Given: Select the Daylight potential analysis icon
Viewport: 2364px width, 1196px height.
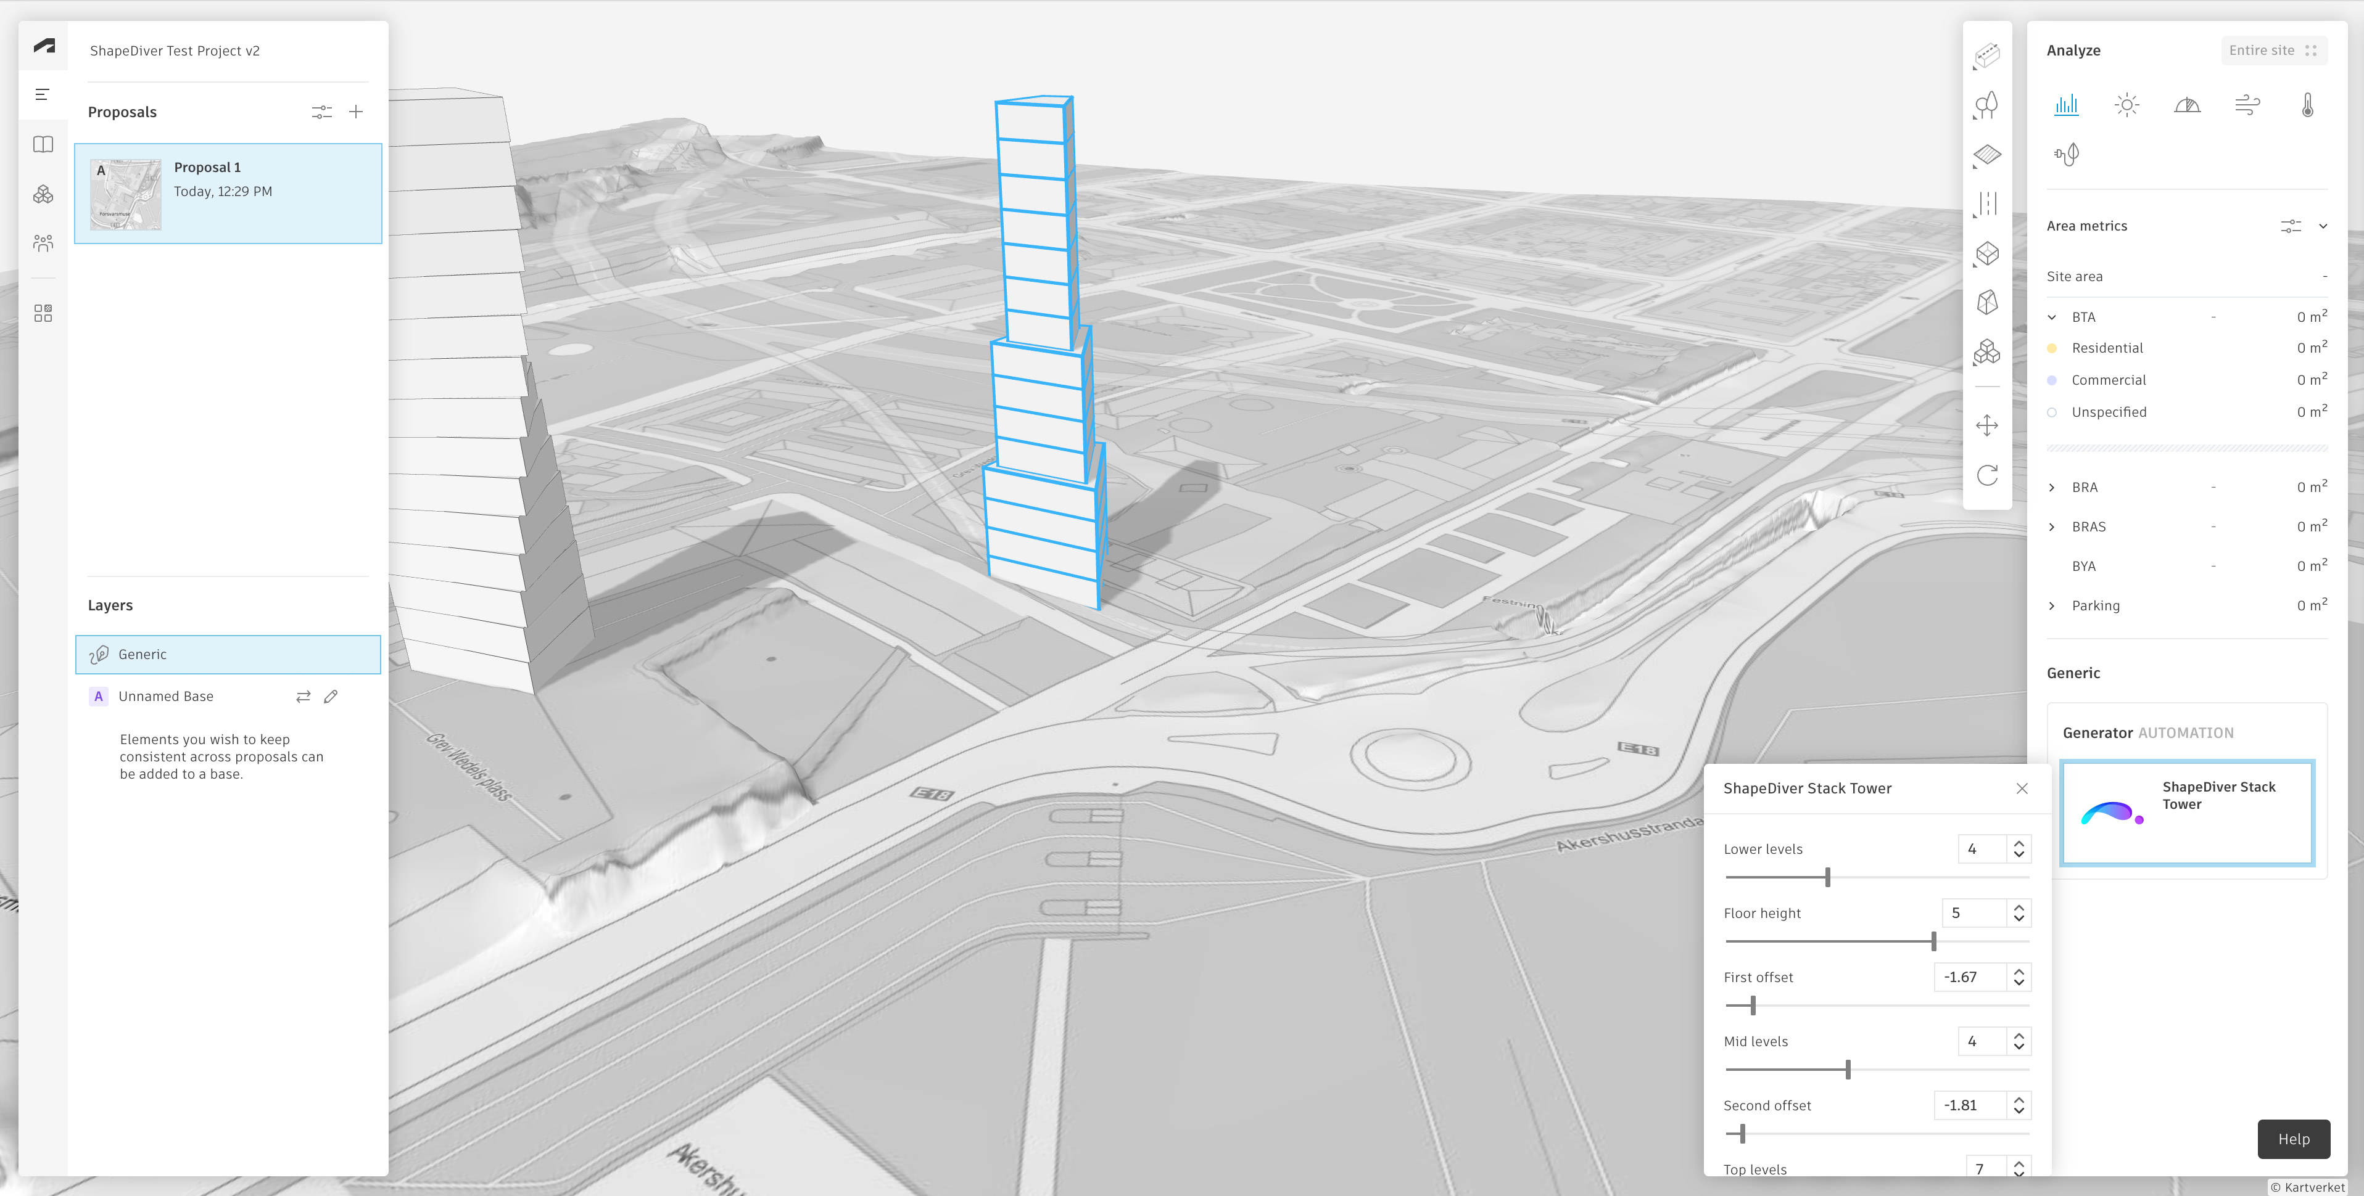Looking at the screenshot, I should (x=2187, y=105).
